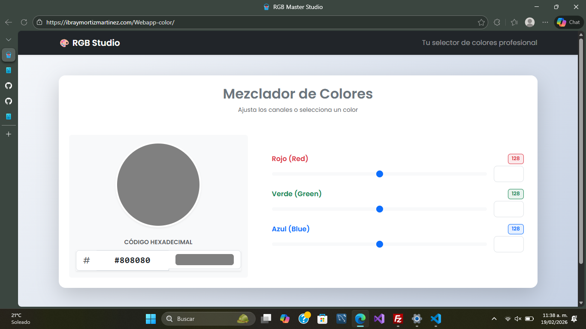The width and height of the screenshot is (586, 329).
Task: Open the browser profile avatar icon
Action: click(529, 22)
